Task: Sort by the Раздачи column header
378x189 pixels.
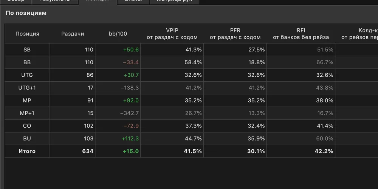Action: (73, 34)
